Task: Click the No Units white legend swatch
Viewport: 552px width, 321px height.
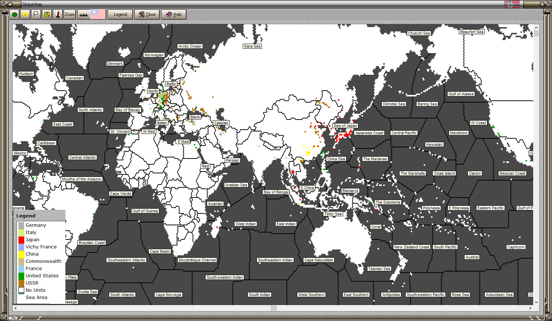Action: [21, 290]
